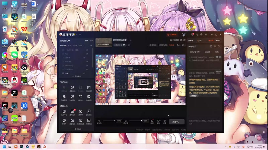Open the KOOK desktop icon
The width and height of the screenshot is (268, 150).
tap(14, 119)
